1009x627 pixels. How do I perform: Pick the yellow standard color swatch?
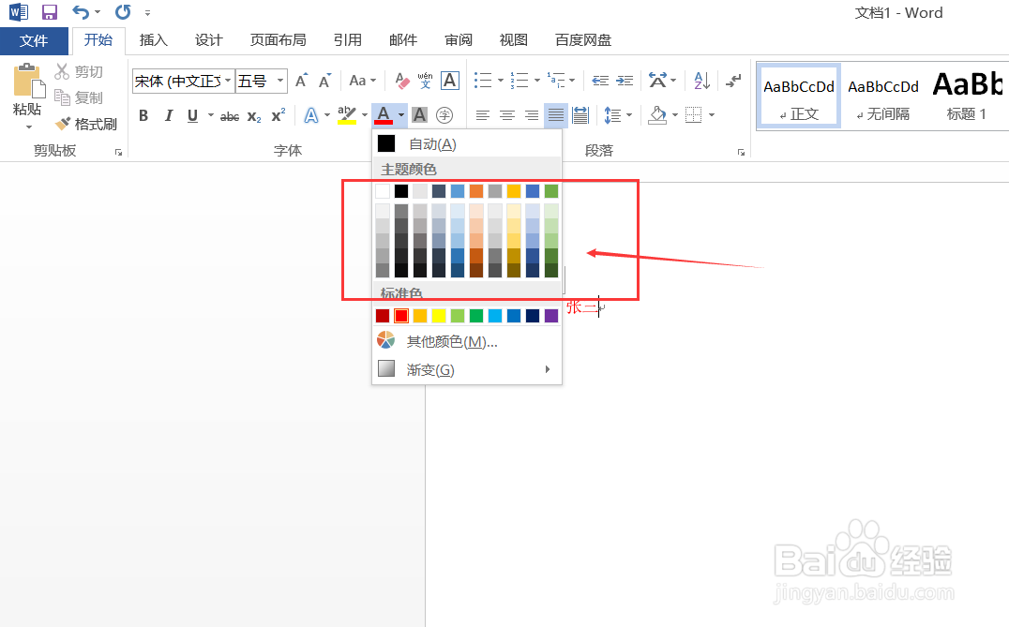[439, 316]
